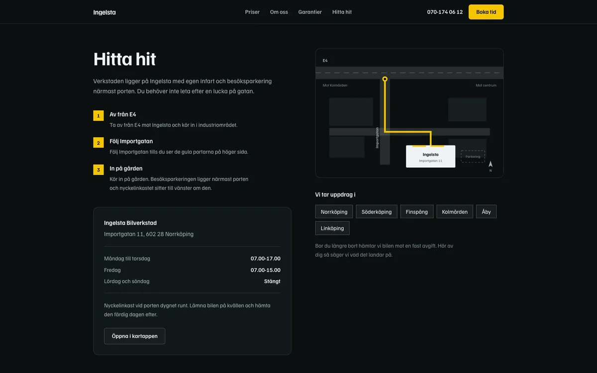Open the Ingelsta logo home link
This screenshot has width=597, height=373.
point(104,12)
